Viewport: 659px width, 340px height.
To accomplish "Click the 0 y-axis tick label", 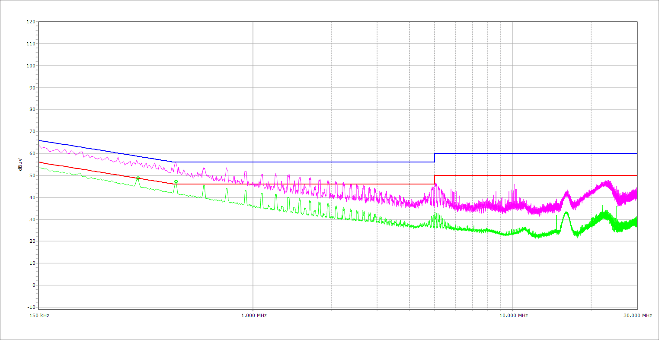I will (x=33, y=285).
